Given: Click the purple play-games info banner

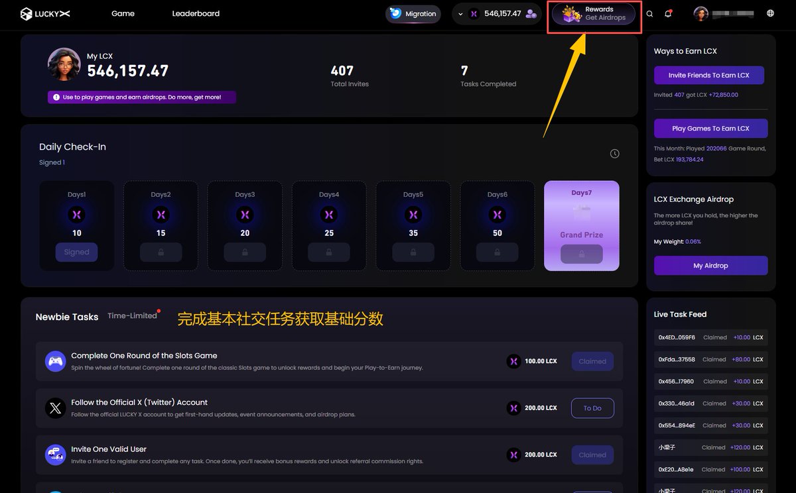Looking at the screenshot, I should tap(142, 97).
